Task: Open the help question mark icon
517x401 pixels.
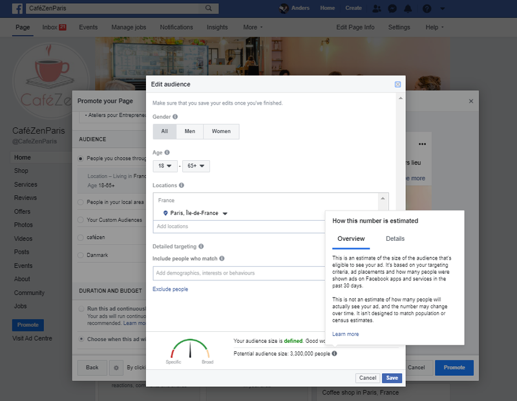Action: pos(427,8)
